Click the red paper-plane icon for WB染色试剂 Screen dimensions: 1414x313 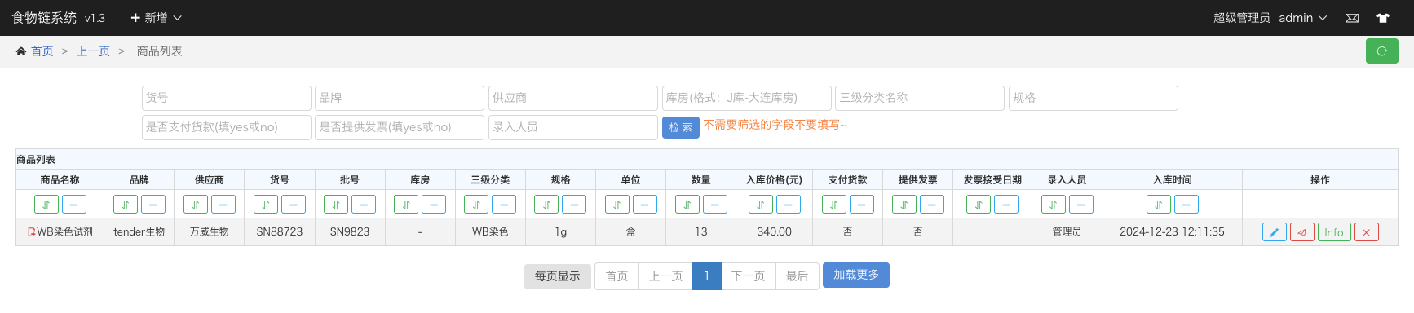pos(1302,232)
